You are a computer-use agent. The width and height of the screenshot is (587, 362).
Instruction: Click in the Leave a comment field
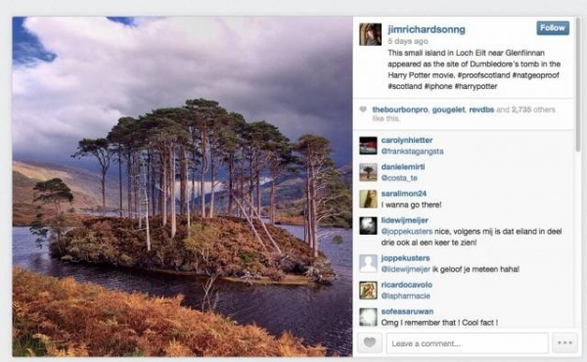pyautogui.click(x=468, y=342)
